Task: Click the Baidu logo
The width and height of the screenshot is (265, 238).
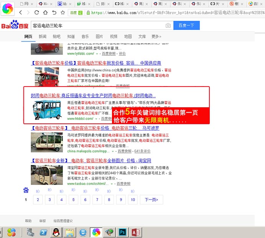Action: click(x=15, y=25)
